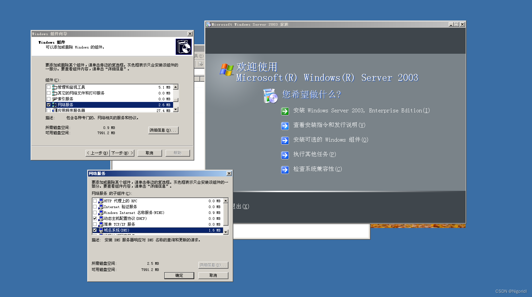Click the HTTP 代理上的 RPC icon
532x297 pixels.
[101, 201]
